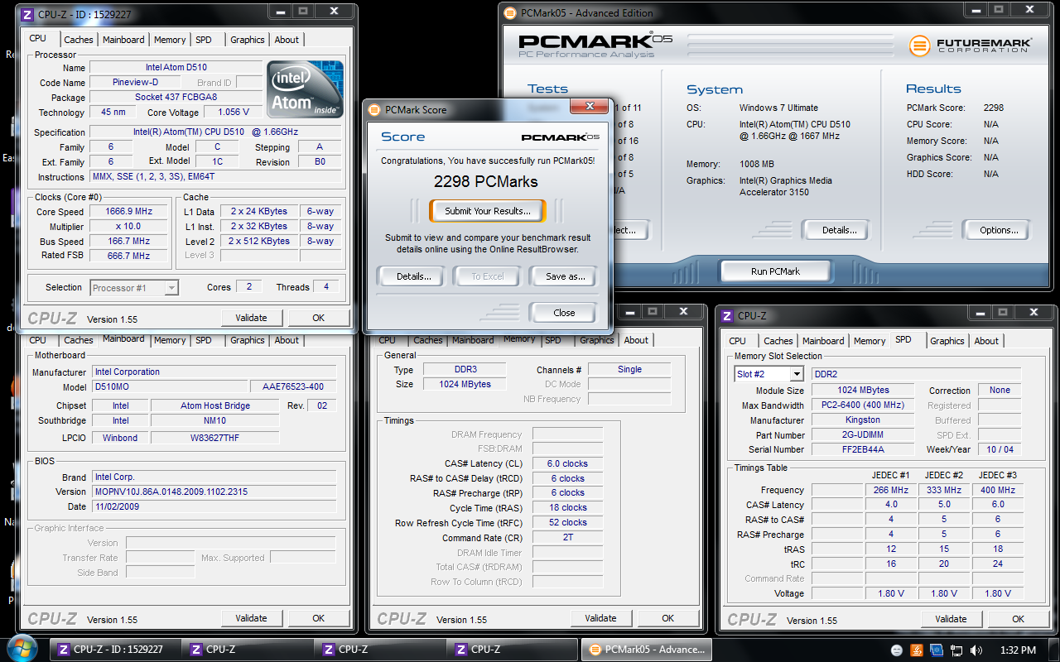Click Details button in PCMark Score dialog
Image resolution: width=1060 pixels, height=662 pixels.
412,276
